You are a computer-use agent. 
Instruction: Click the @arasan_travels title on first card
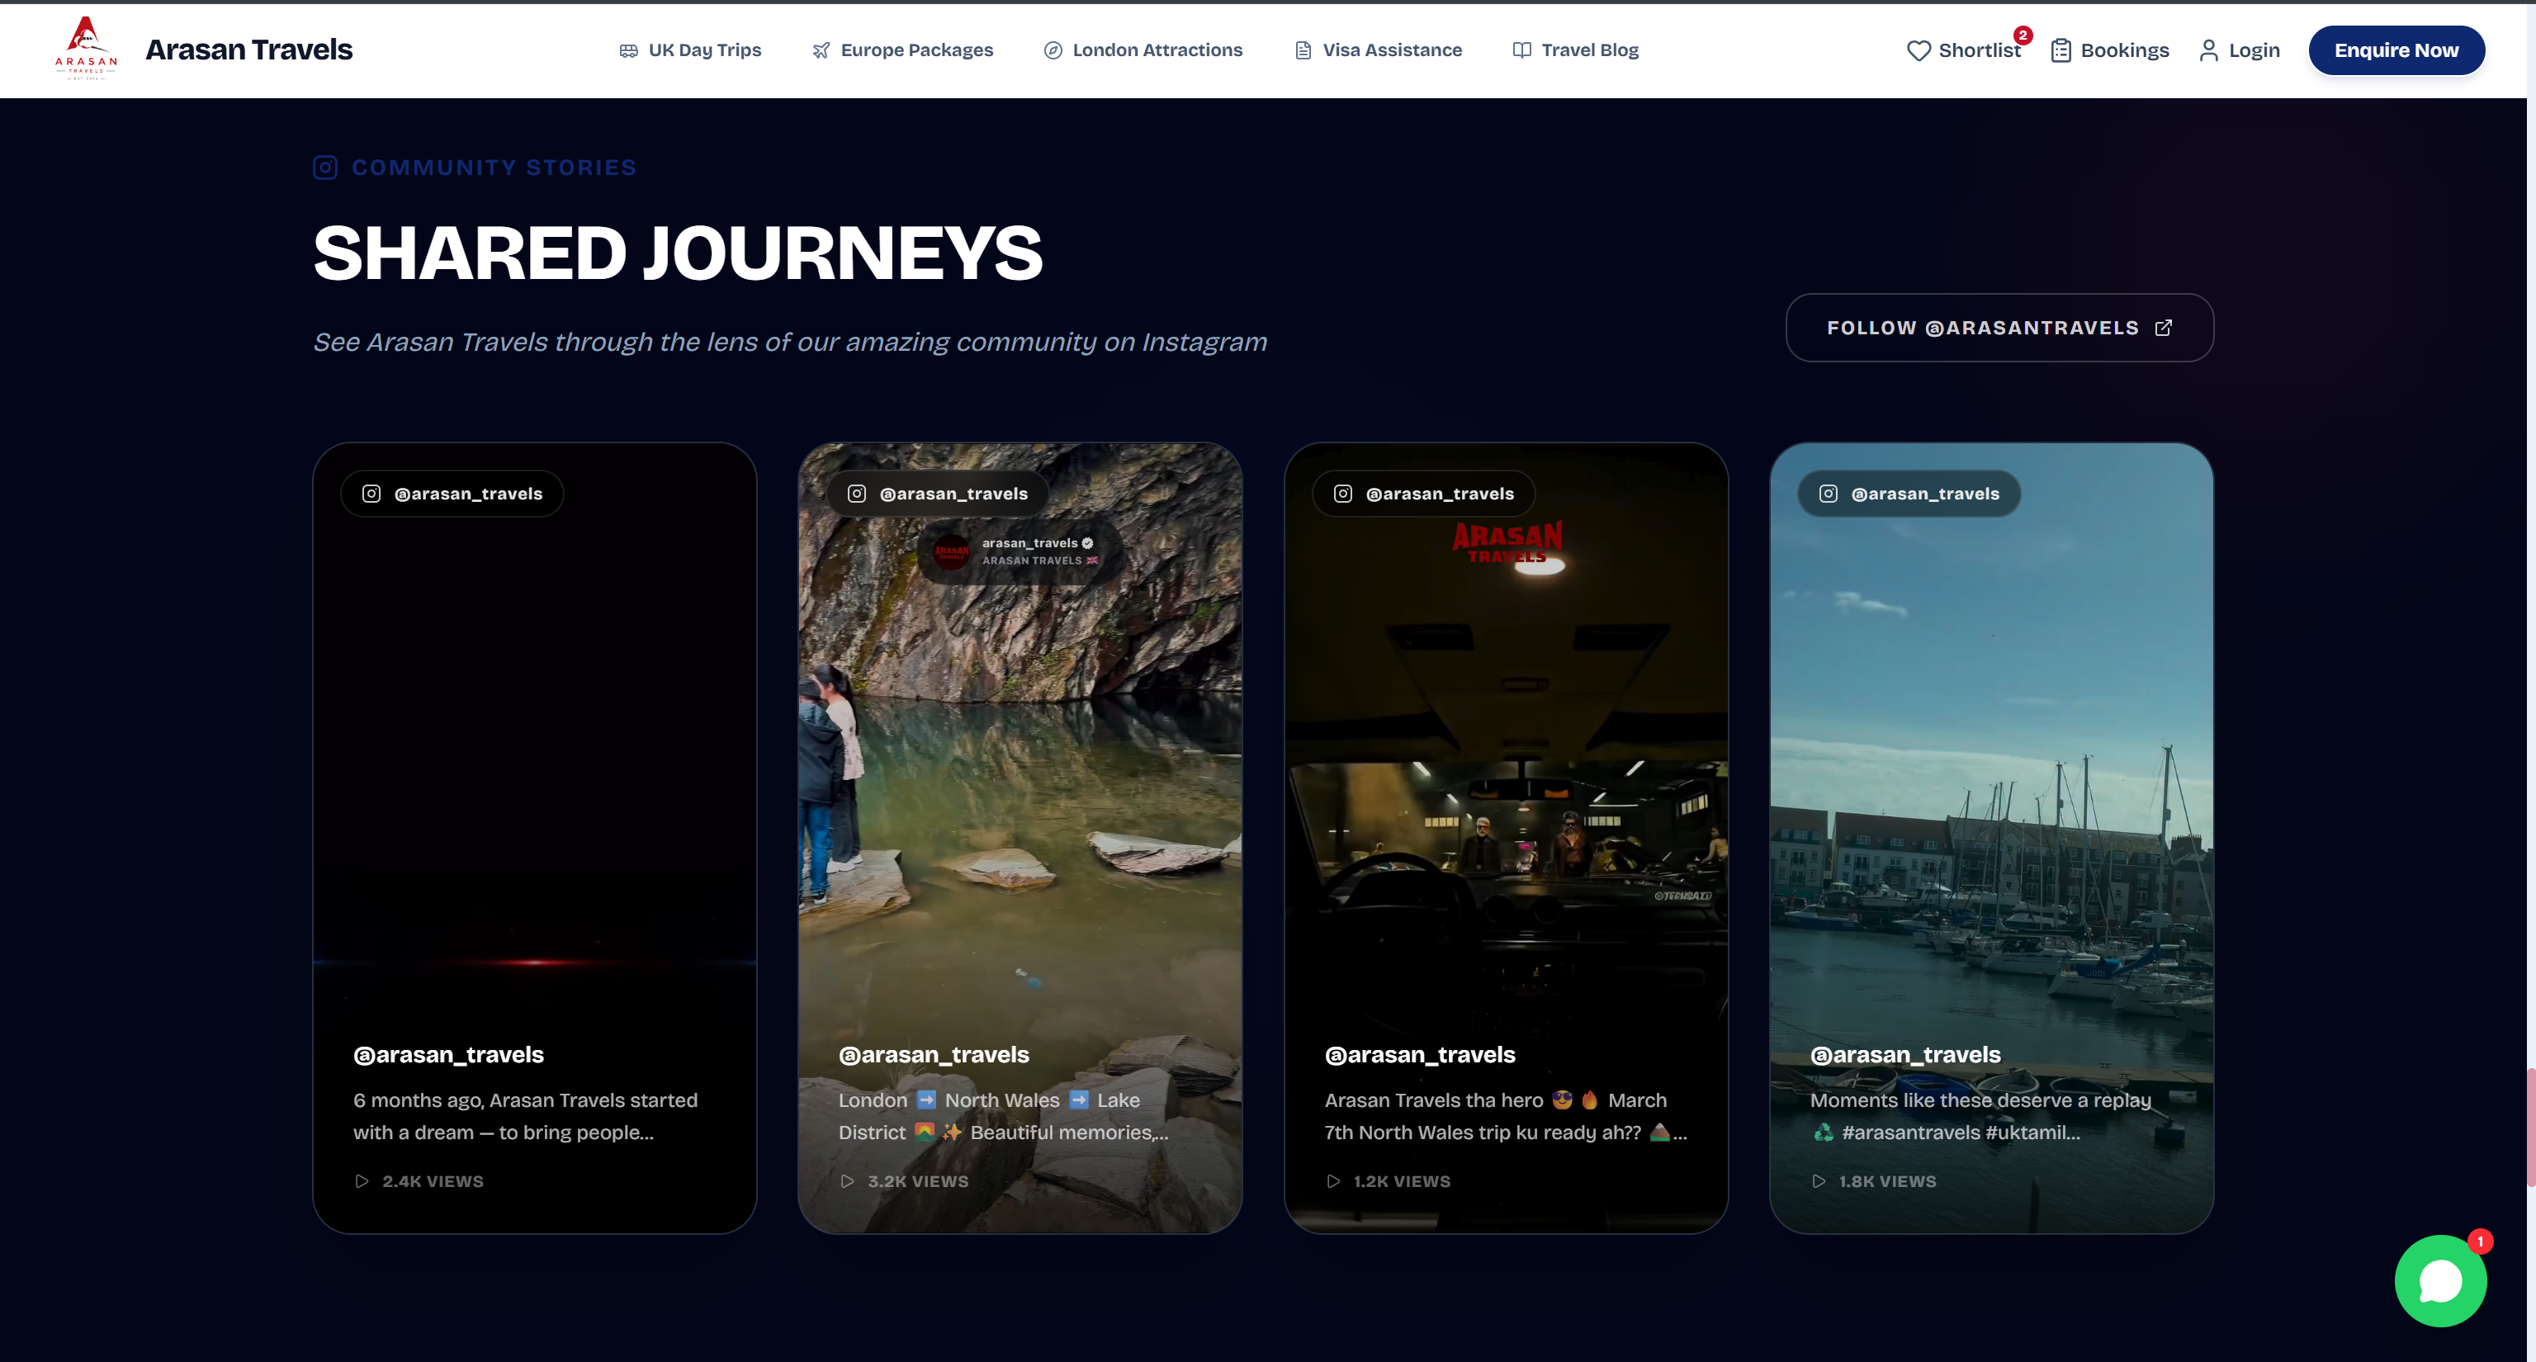[x=448, y=1054]
